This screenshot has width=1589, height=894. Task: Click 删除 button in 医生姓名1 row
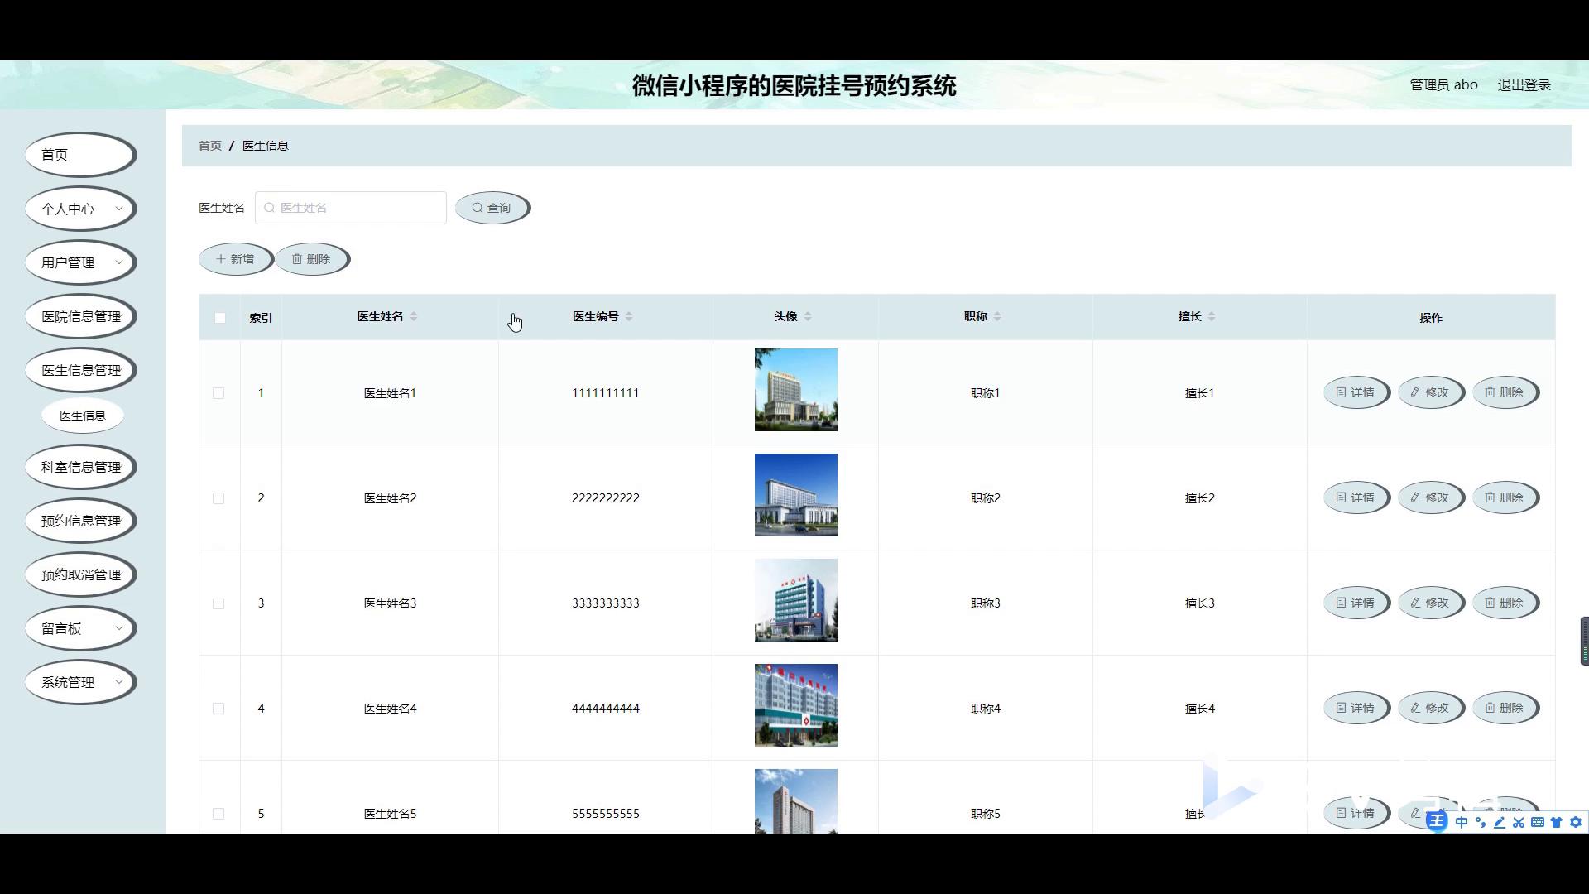tap(1505, 392)
